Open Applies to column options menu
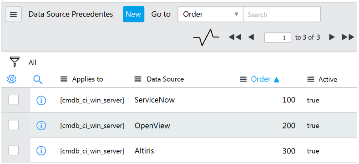Viewport: 359px width, 164px height. click(64, 79)
